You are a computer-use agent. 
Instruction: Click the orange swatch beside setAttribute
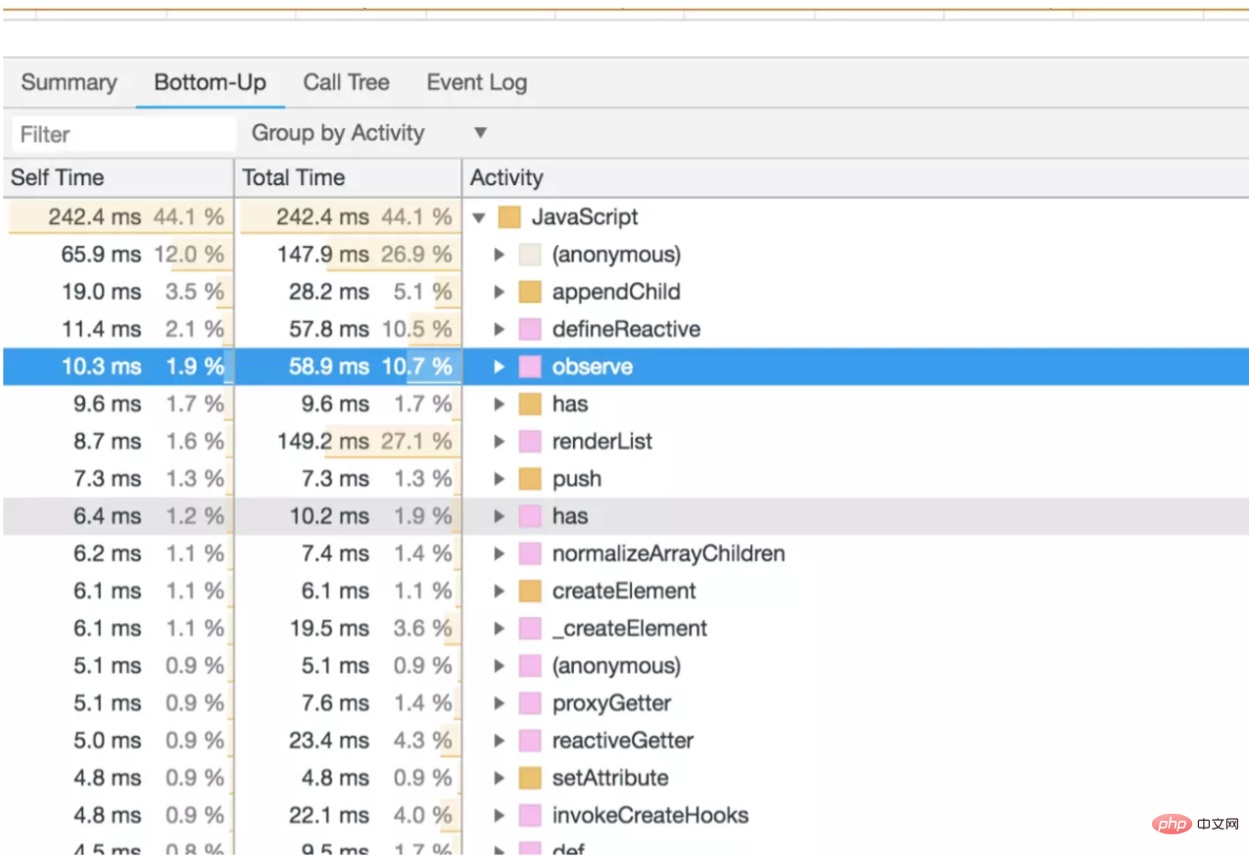(x=530, y=779)
